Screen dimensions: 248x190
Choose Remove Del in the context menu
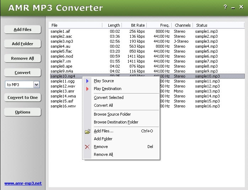point(121,147)
